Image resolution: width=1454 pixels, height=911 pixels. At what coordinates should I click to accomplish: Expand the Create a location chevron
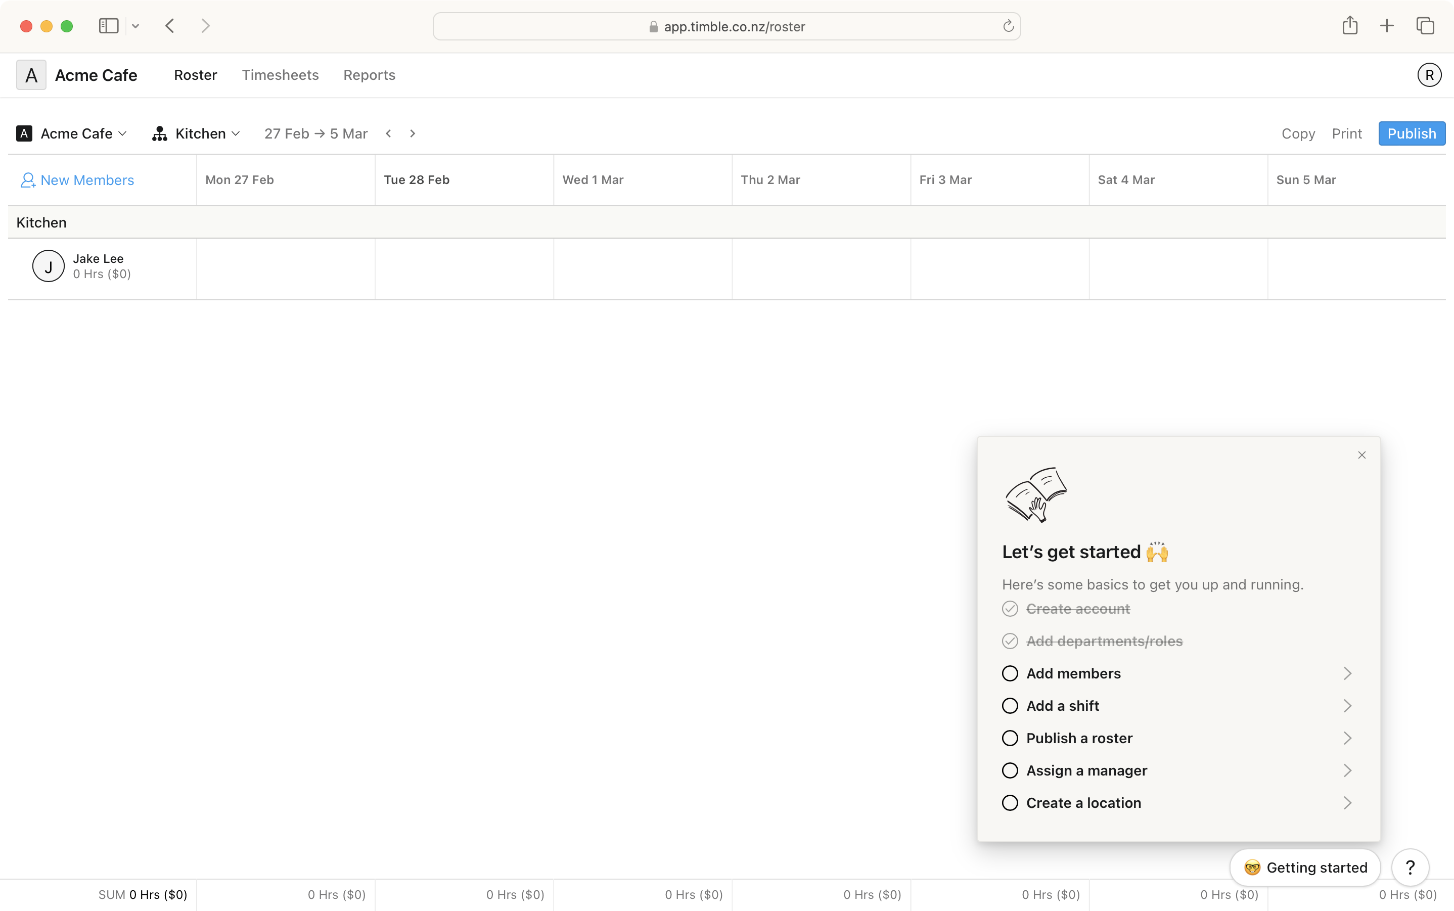click(1347, 803)
